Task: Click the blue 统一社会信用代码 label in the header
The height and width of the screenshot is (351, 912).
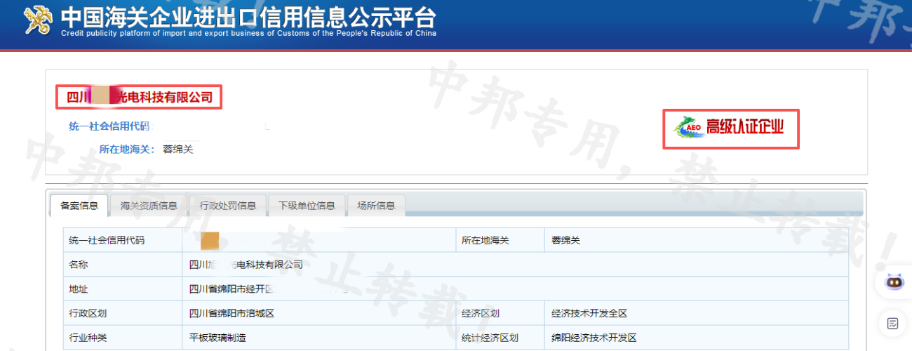Action: pos(109,126)
